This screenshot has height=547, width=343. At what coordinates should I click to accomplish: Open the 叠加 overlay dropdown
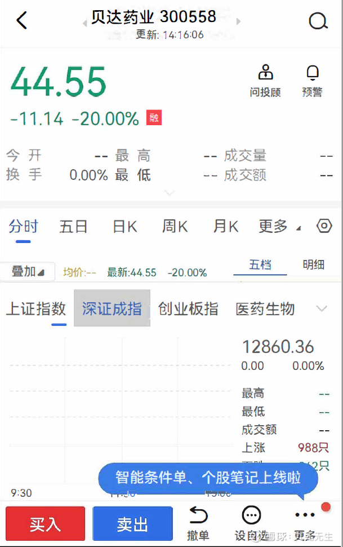pos(28,271)
